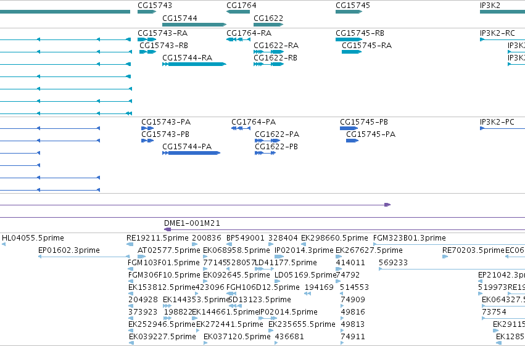Click EST FGM103F01.5prime

tap(163, 263)
